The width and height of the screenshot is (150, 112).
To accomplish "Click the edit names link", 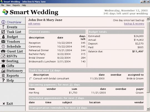I will point(34,24).
